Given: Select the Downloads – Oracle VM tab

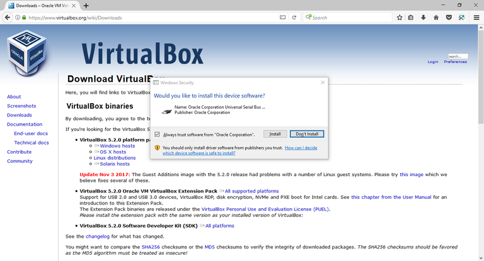Looking at the screenshot, I should 42,6.
